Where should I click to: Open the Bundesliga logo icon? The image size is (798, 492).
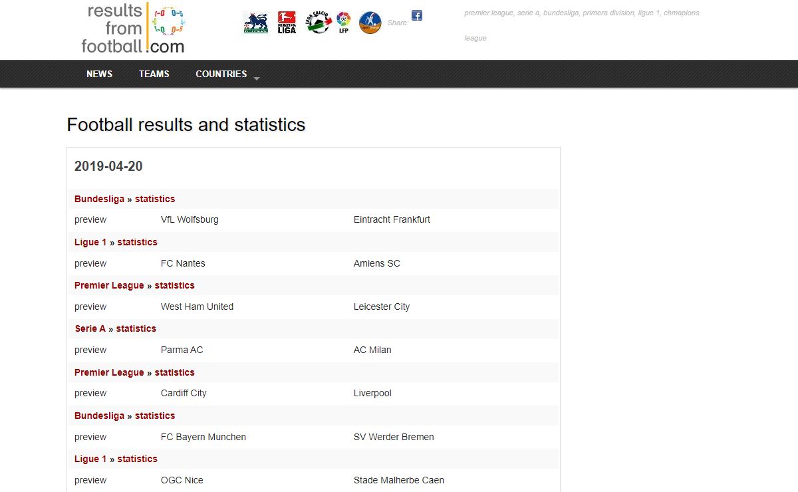pos(287,23)
